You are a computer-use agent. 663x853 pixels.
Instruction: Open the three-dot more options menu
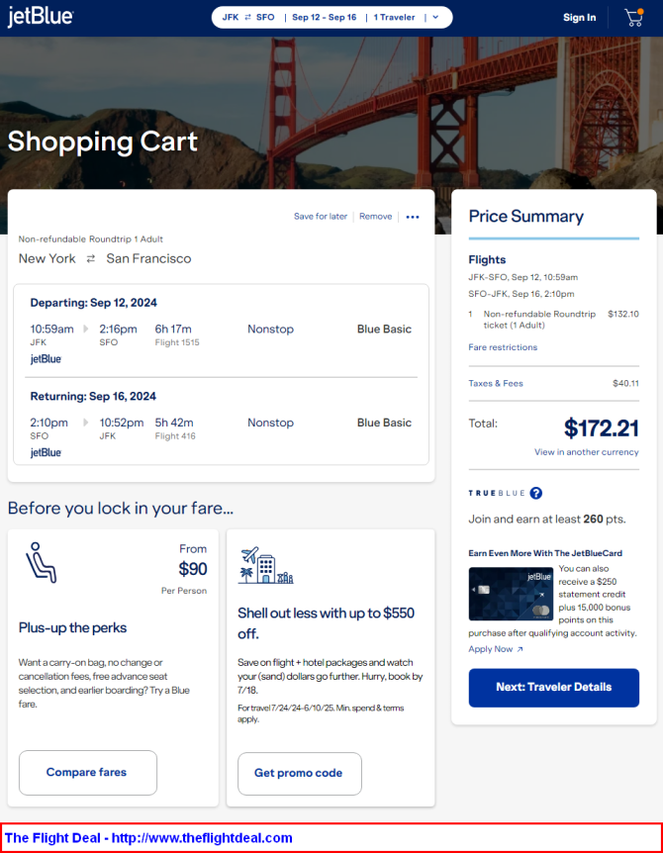(413, 217)
